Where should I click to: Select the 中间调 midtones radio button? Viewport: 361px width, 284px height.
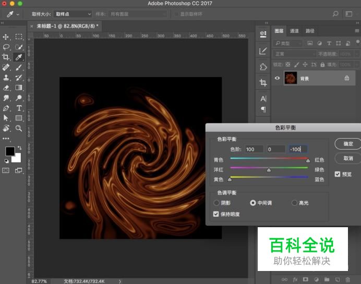tap(253, 203)
